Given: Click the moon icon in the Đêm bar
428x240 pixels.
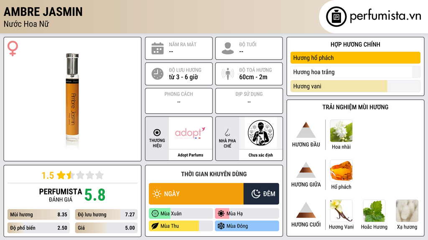Looking at the screenshot, I should pos(256,194).
